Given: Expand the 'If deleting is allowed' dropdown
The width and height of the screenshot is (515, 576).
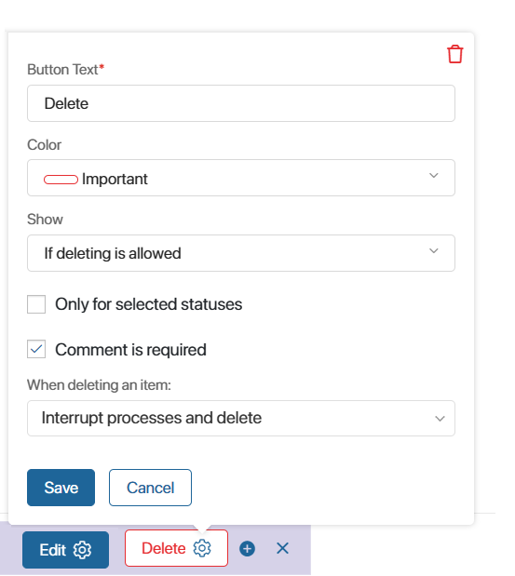Looking at the screenshot, I should [241, 253].
